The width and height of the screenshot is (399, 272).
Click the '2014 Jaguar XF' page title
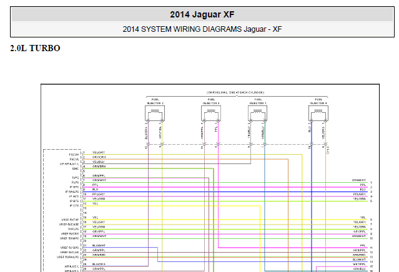coord(202,14)
